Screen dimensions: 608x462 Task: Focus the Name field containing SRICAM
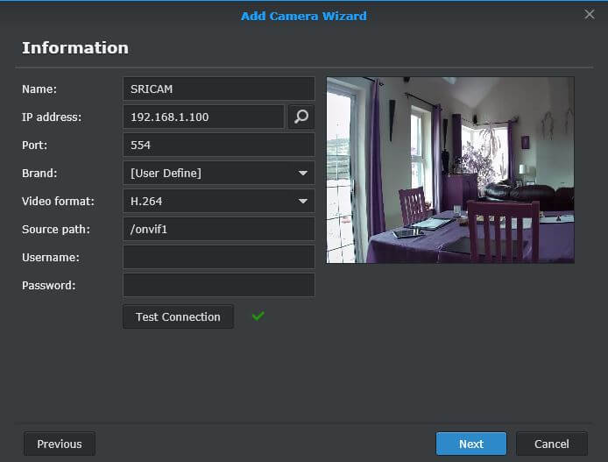pos(219,89)
